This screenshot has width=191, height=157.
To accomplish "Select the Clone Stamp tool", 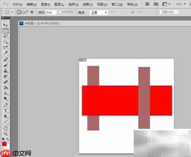I will click(6, 70).
